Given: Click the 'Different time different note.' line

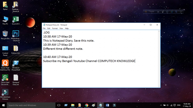Looking at the screenshot, I should tap(63, 49).
